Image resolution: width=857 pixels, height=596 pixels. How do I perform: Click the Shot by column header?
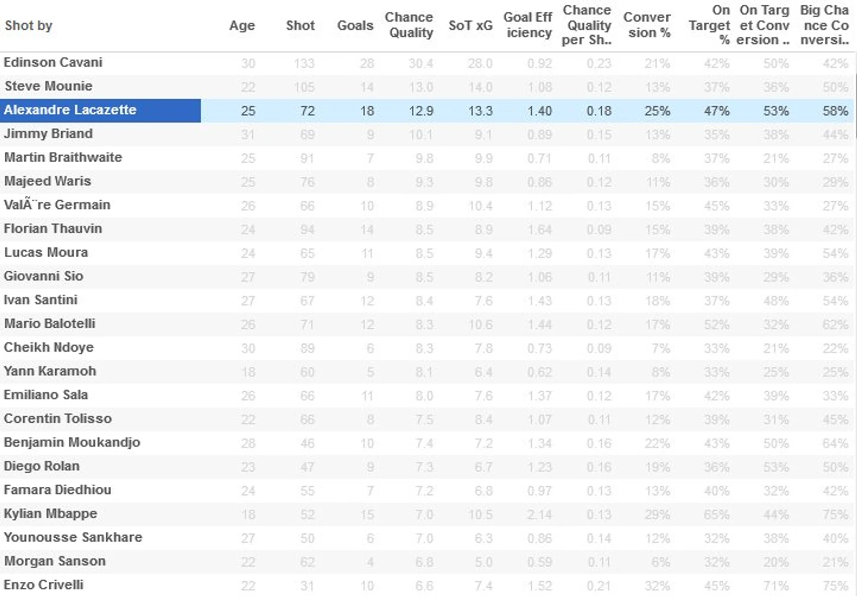tap(29, 26)
